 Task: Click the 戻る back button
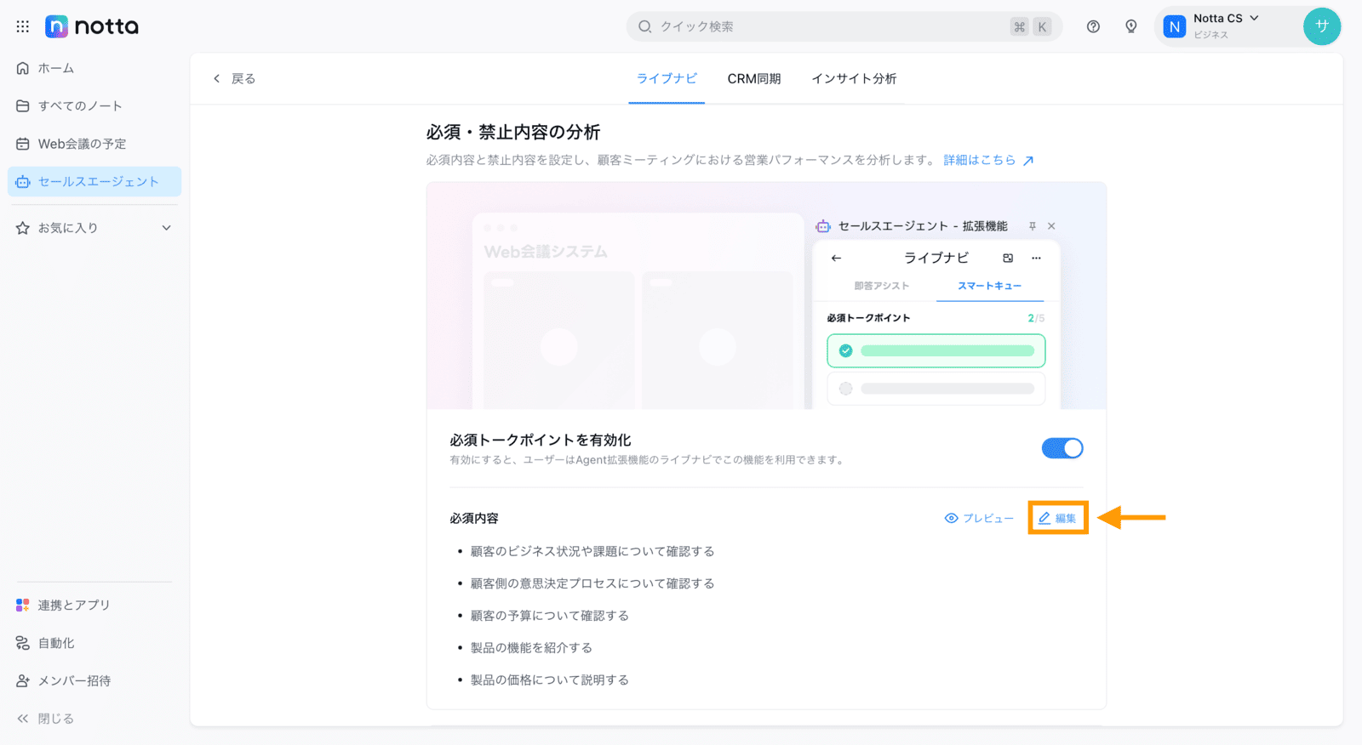coord(234,78)
